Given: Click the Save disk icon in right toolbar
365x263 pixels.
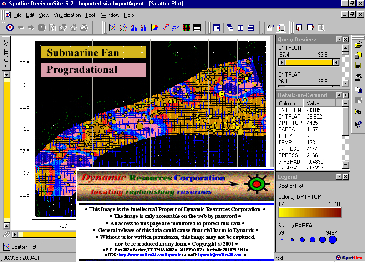Looking at the screenshot, I should 358,66.
